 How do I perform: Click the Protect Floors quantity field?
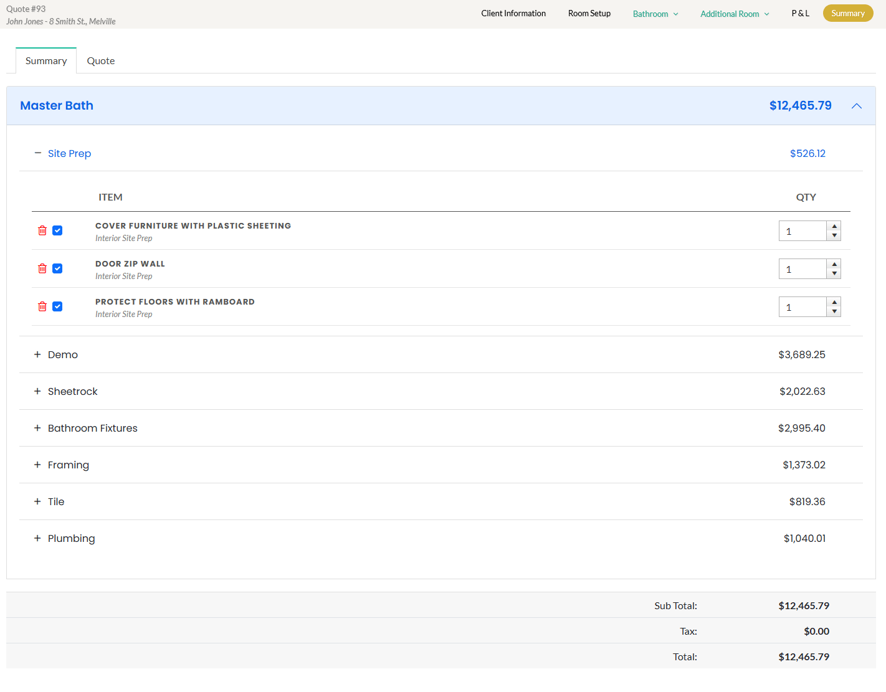pos(803,307)
